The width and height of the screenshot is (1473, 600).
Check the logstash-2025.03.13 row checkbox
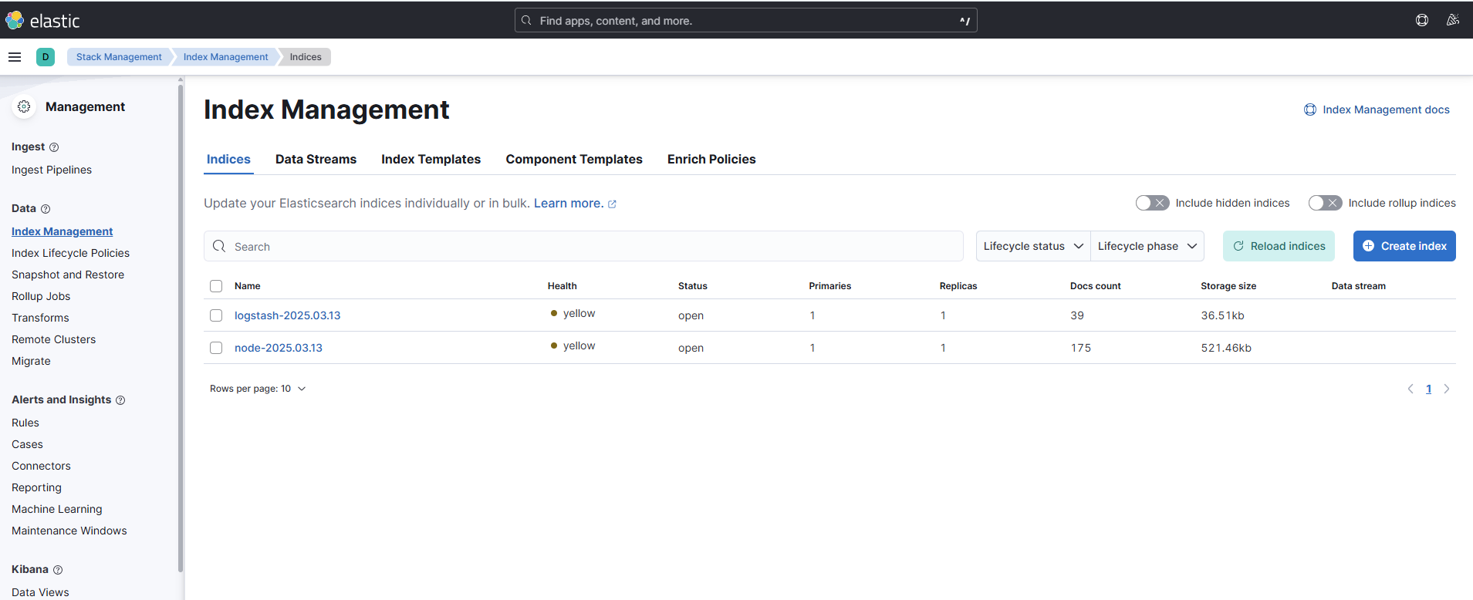click(216, 315)
